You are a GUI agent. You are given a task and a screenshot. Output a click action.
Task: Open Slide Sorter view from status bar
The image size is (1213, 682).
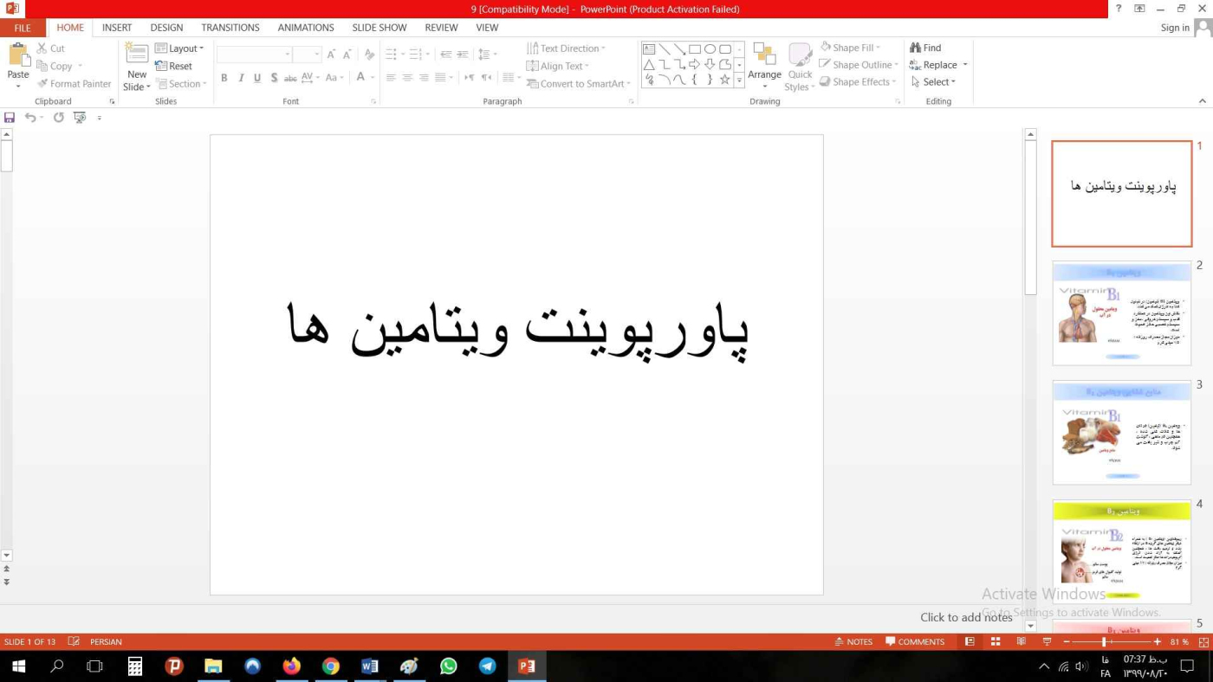click(996, 641)
